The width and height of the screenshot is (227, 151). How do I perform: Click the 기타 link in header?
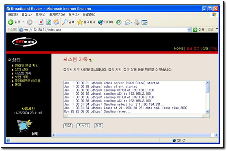coord(214,49)
